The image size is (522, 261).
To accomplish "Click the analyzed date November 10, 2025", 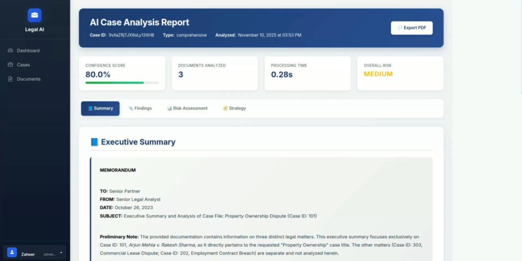I will [x=269, y=35].
